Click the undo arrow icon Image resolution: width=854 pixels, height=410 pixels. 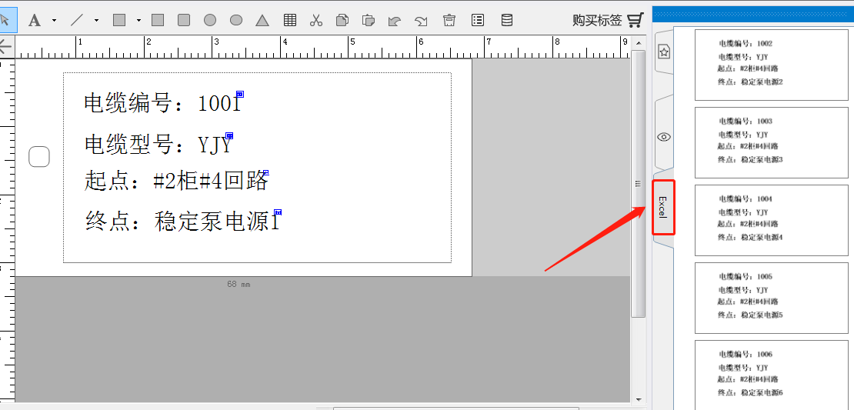click(395, 21)
